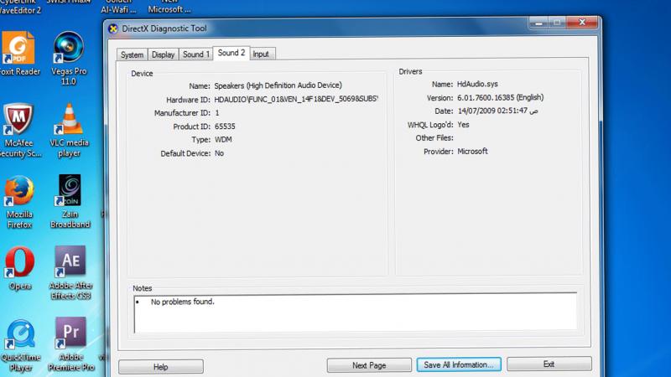This screenshot has width=671, height=377.
Task: Click the device name Speakers (High Definition Audio Device)
Action: [x=278, y=85]
